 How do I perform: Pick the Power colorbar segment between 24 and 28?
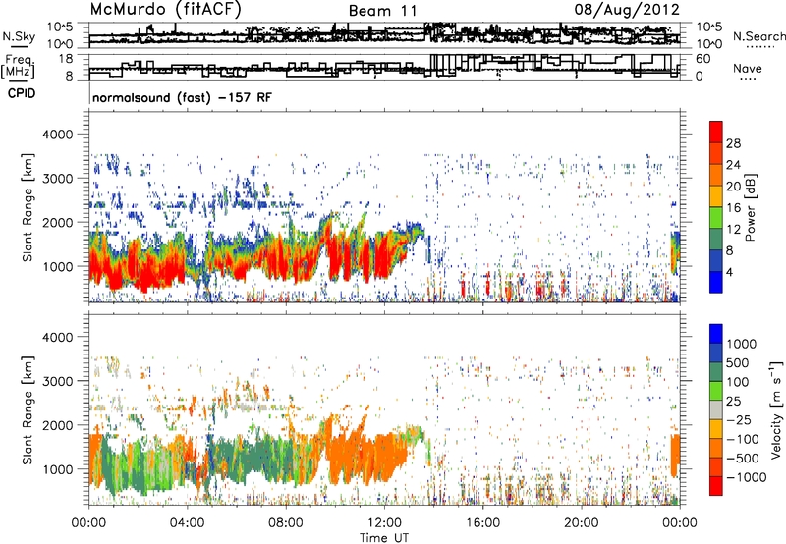(716, 154)
